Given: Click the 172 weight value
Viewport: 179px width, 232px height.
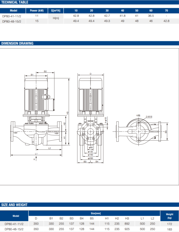Looking at the screenshot, I should pyautogui.click(x=169, y=224).
